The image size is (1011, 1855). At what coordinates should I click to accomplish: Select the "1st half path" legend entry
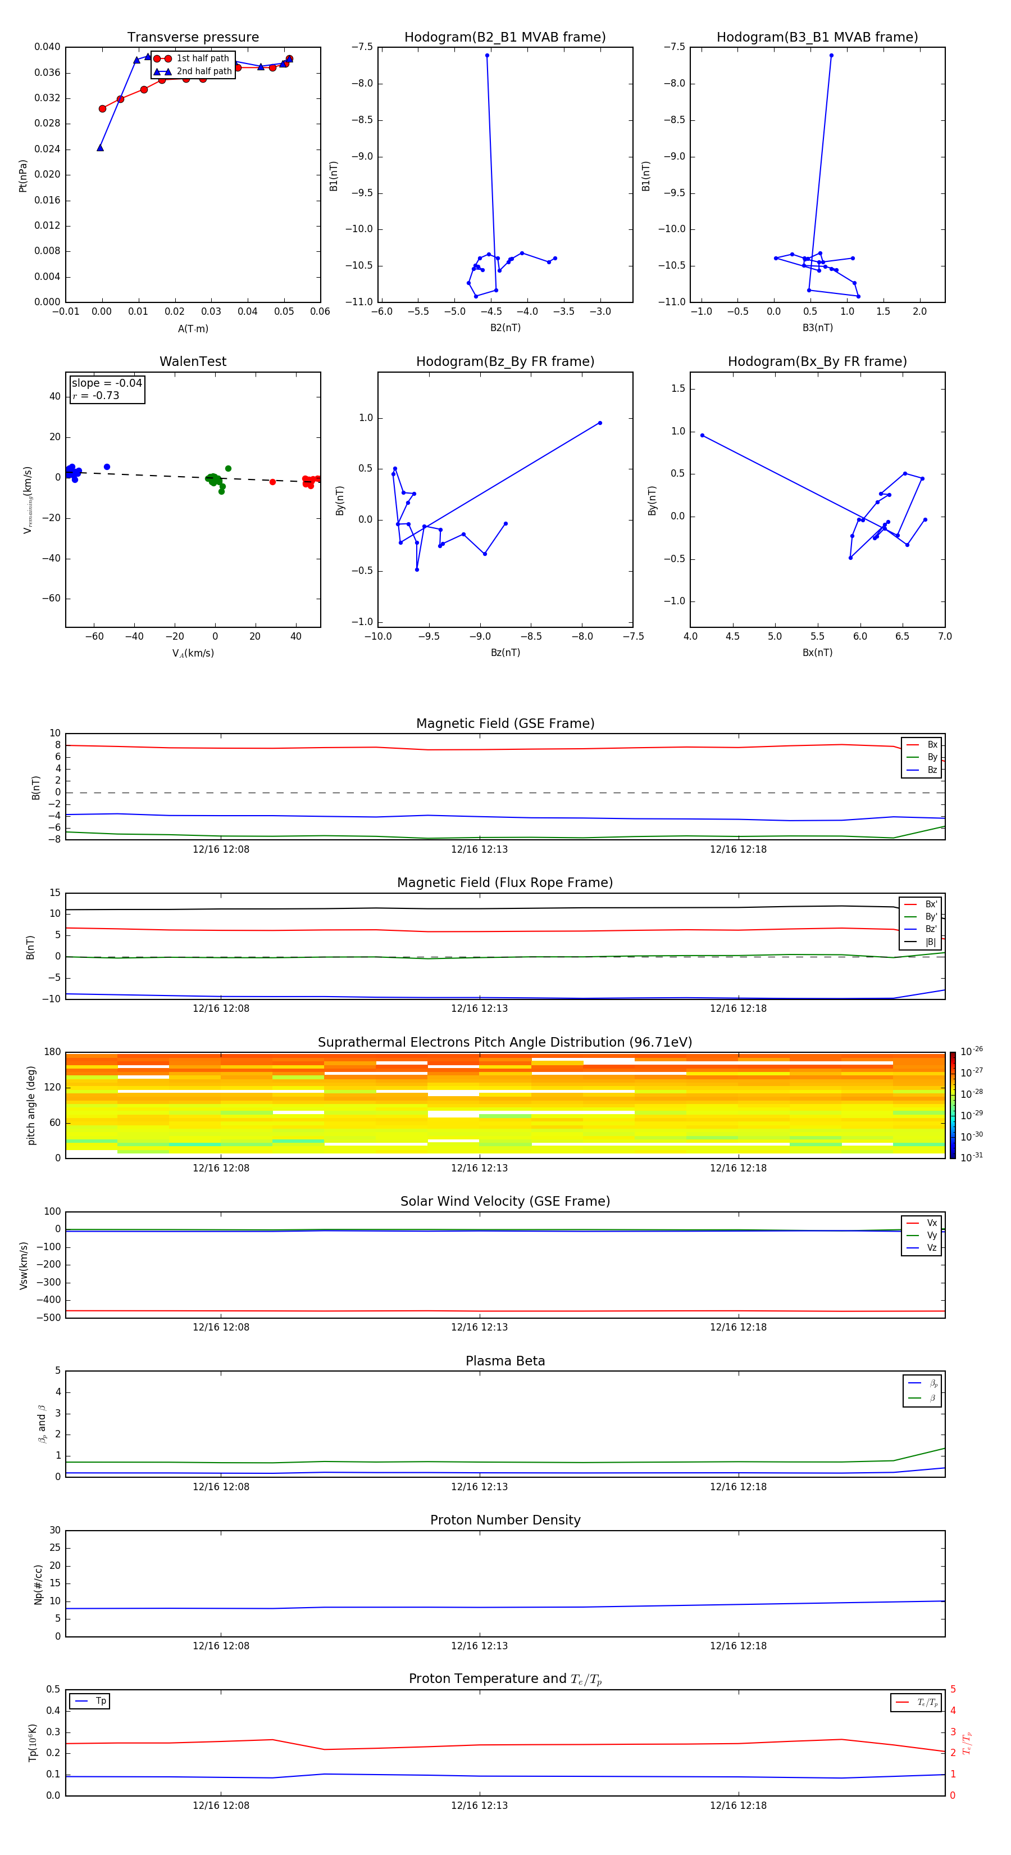click(x=192, y=58)
